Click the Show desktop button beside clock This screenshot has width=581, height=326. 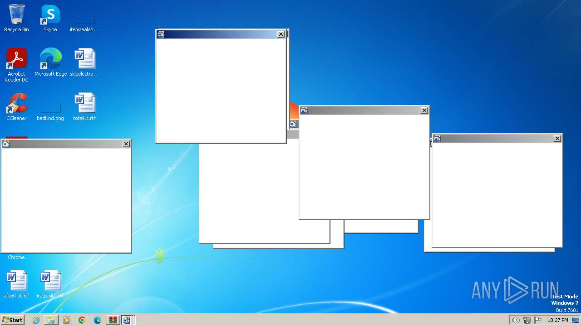coord(576,320)
